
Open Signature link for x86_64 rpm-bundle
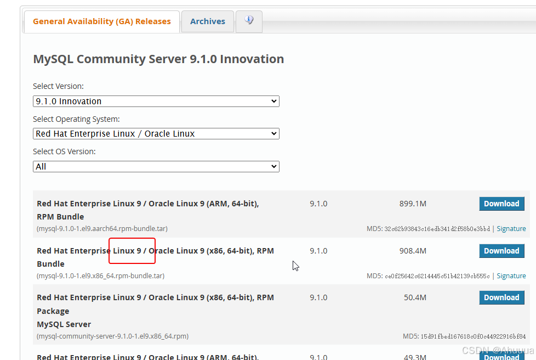511,276
